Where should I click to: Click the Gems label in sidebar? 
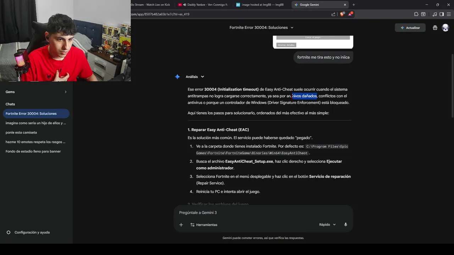point(10,92)
